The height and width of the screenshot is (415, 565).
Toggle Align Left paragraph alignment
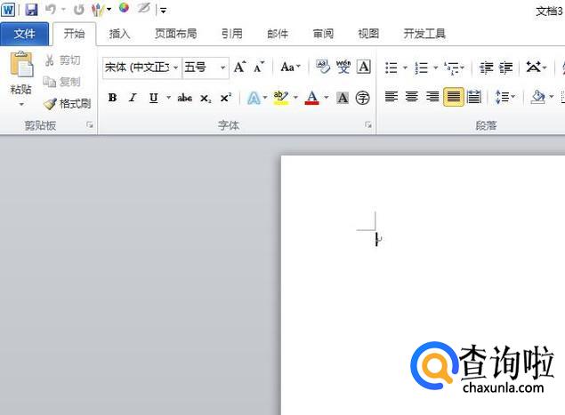(x=391, y=97)
